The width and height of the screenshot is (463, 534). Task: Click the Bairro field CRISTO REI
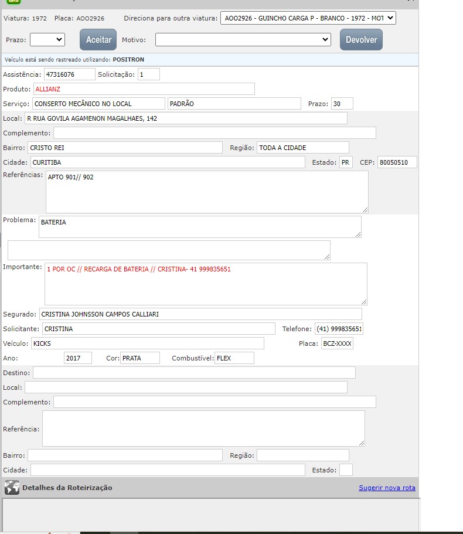(125, 148)
